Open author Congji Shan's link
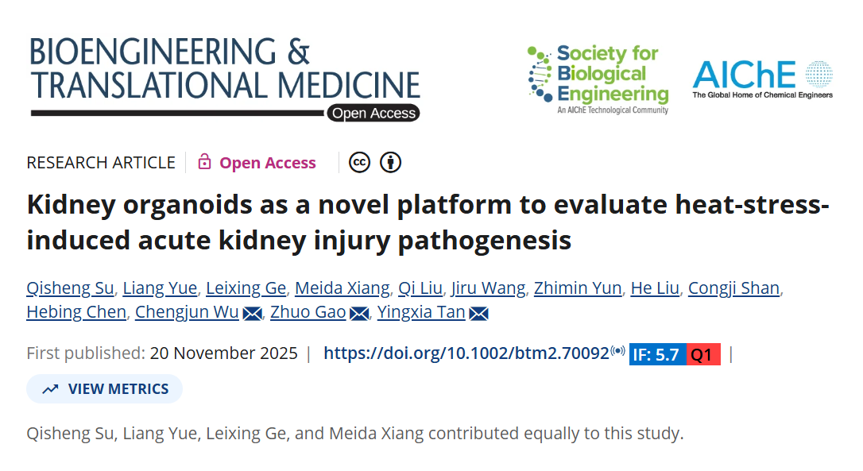The height and width of the screenshot is (471, 863). pyautogui.click(x=733, y=288)
